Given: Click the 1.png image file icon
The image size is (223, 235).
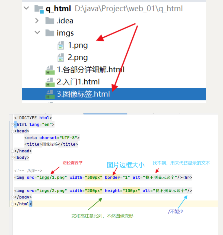Looking at the screenshot, I should tap(61, 45).
